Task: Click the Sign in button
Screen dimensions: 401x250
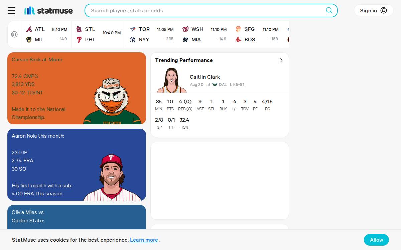Action: click(x=374, y=10)
